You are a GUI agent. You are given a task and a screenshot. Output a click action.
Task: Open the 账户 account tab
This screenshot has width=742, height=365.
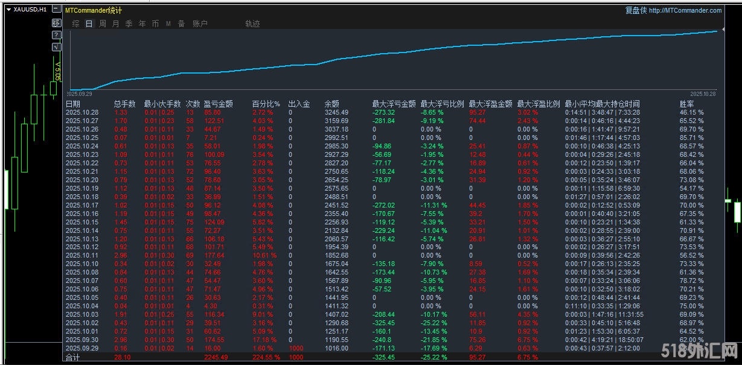[200, 24]
